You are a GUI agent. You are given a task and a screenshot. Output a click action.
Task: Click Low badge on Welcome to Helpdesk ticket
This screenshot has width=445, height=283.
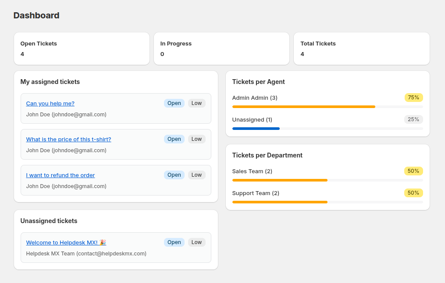(x=196, y=242)
